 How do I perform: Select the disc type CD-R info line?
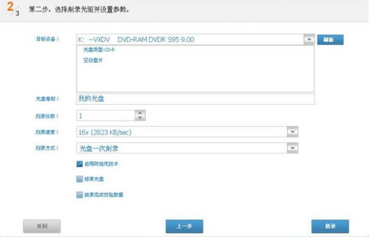coord(99,50)
